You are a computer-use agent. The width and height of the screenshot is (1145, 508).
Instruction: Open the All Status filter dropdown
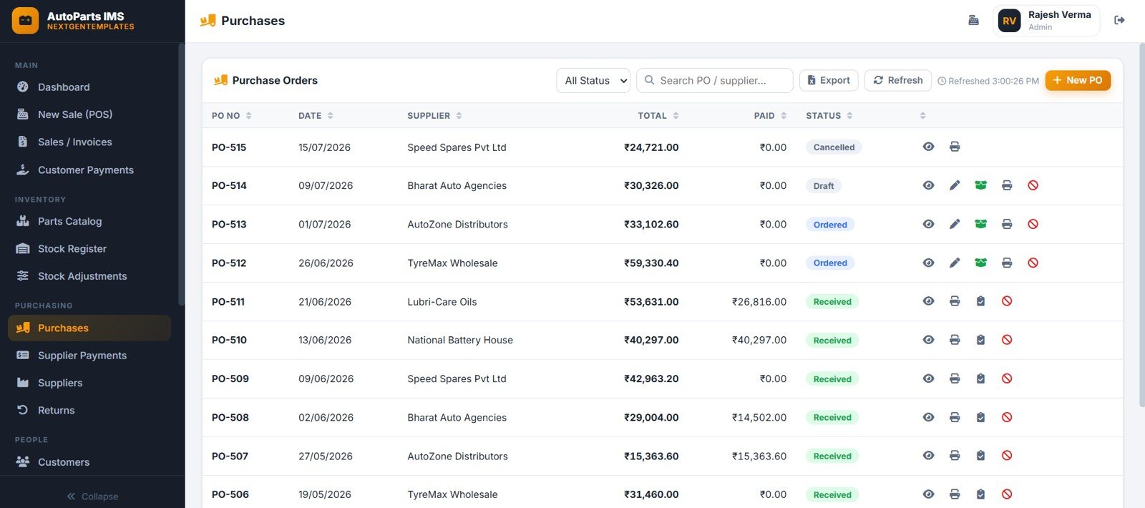click(593, 81)
